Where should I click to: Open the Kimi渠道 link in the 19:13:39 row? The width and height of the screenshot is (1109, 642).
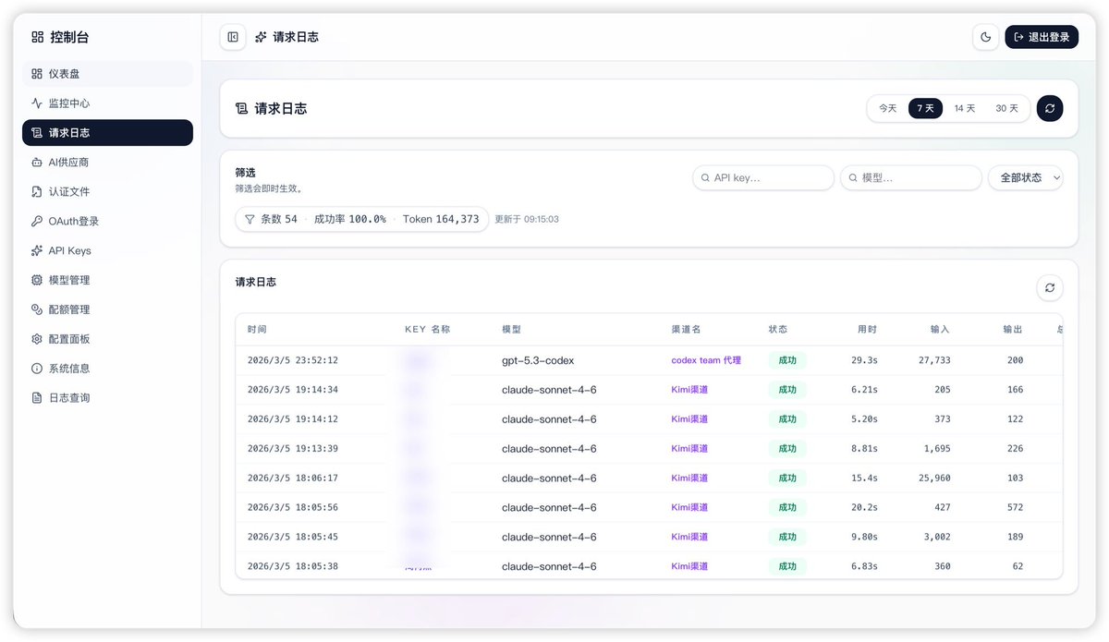(x=689, y=449)
